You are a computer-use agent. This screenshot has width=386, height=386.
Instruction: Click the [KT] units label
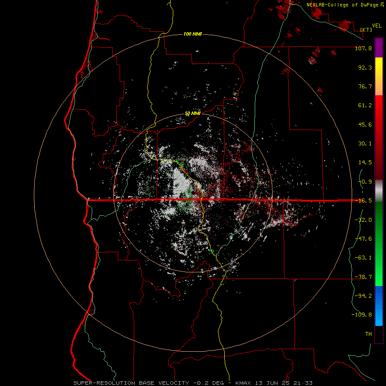(366, 30)
